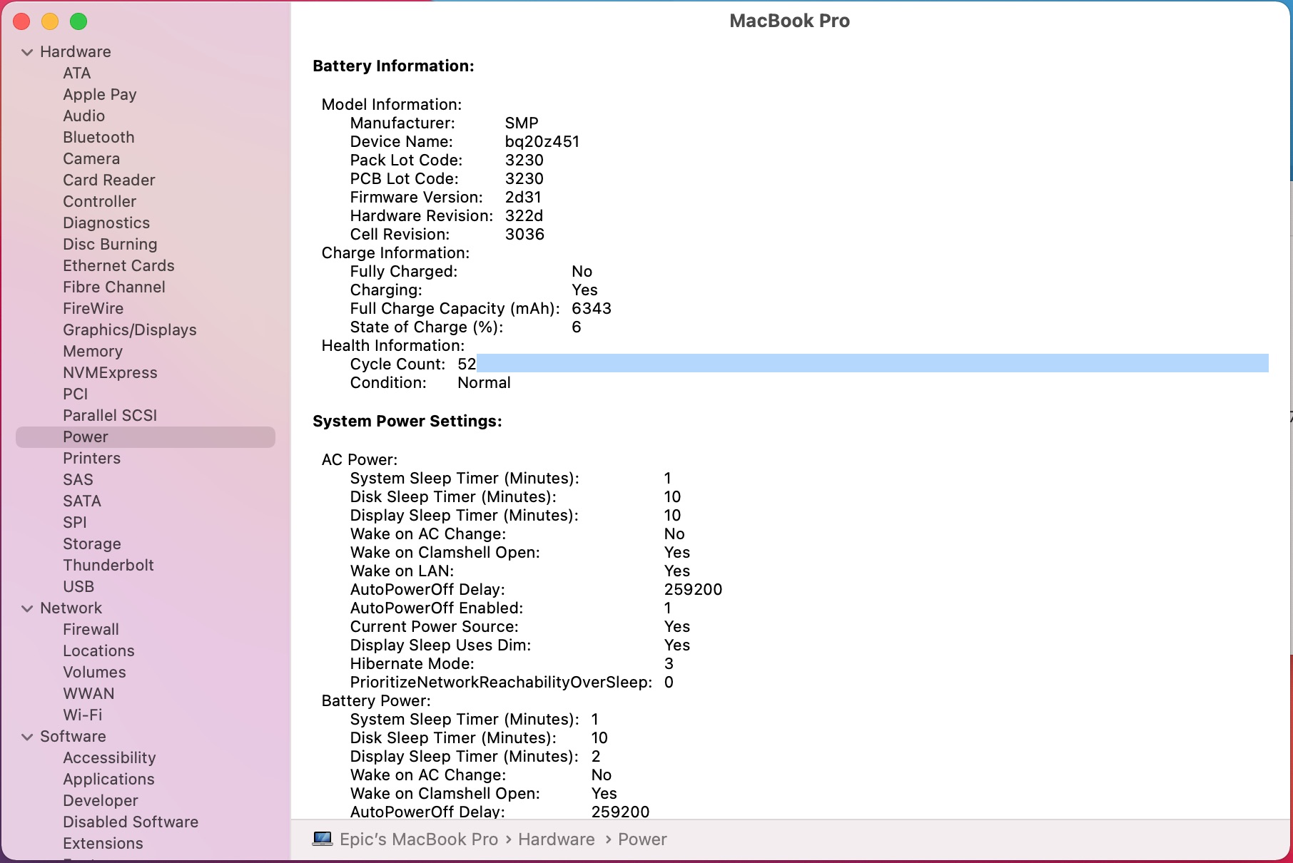Open Wi-Fi network details
The height and width of the screenshot is (863, 1293).
83,715
